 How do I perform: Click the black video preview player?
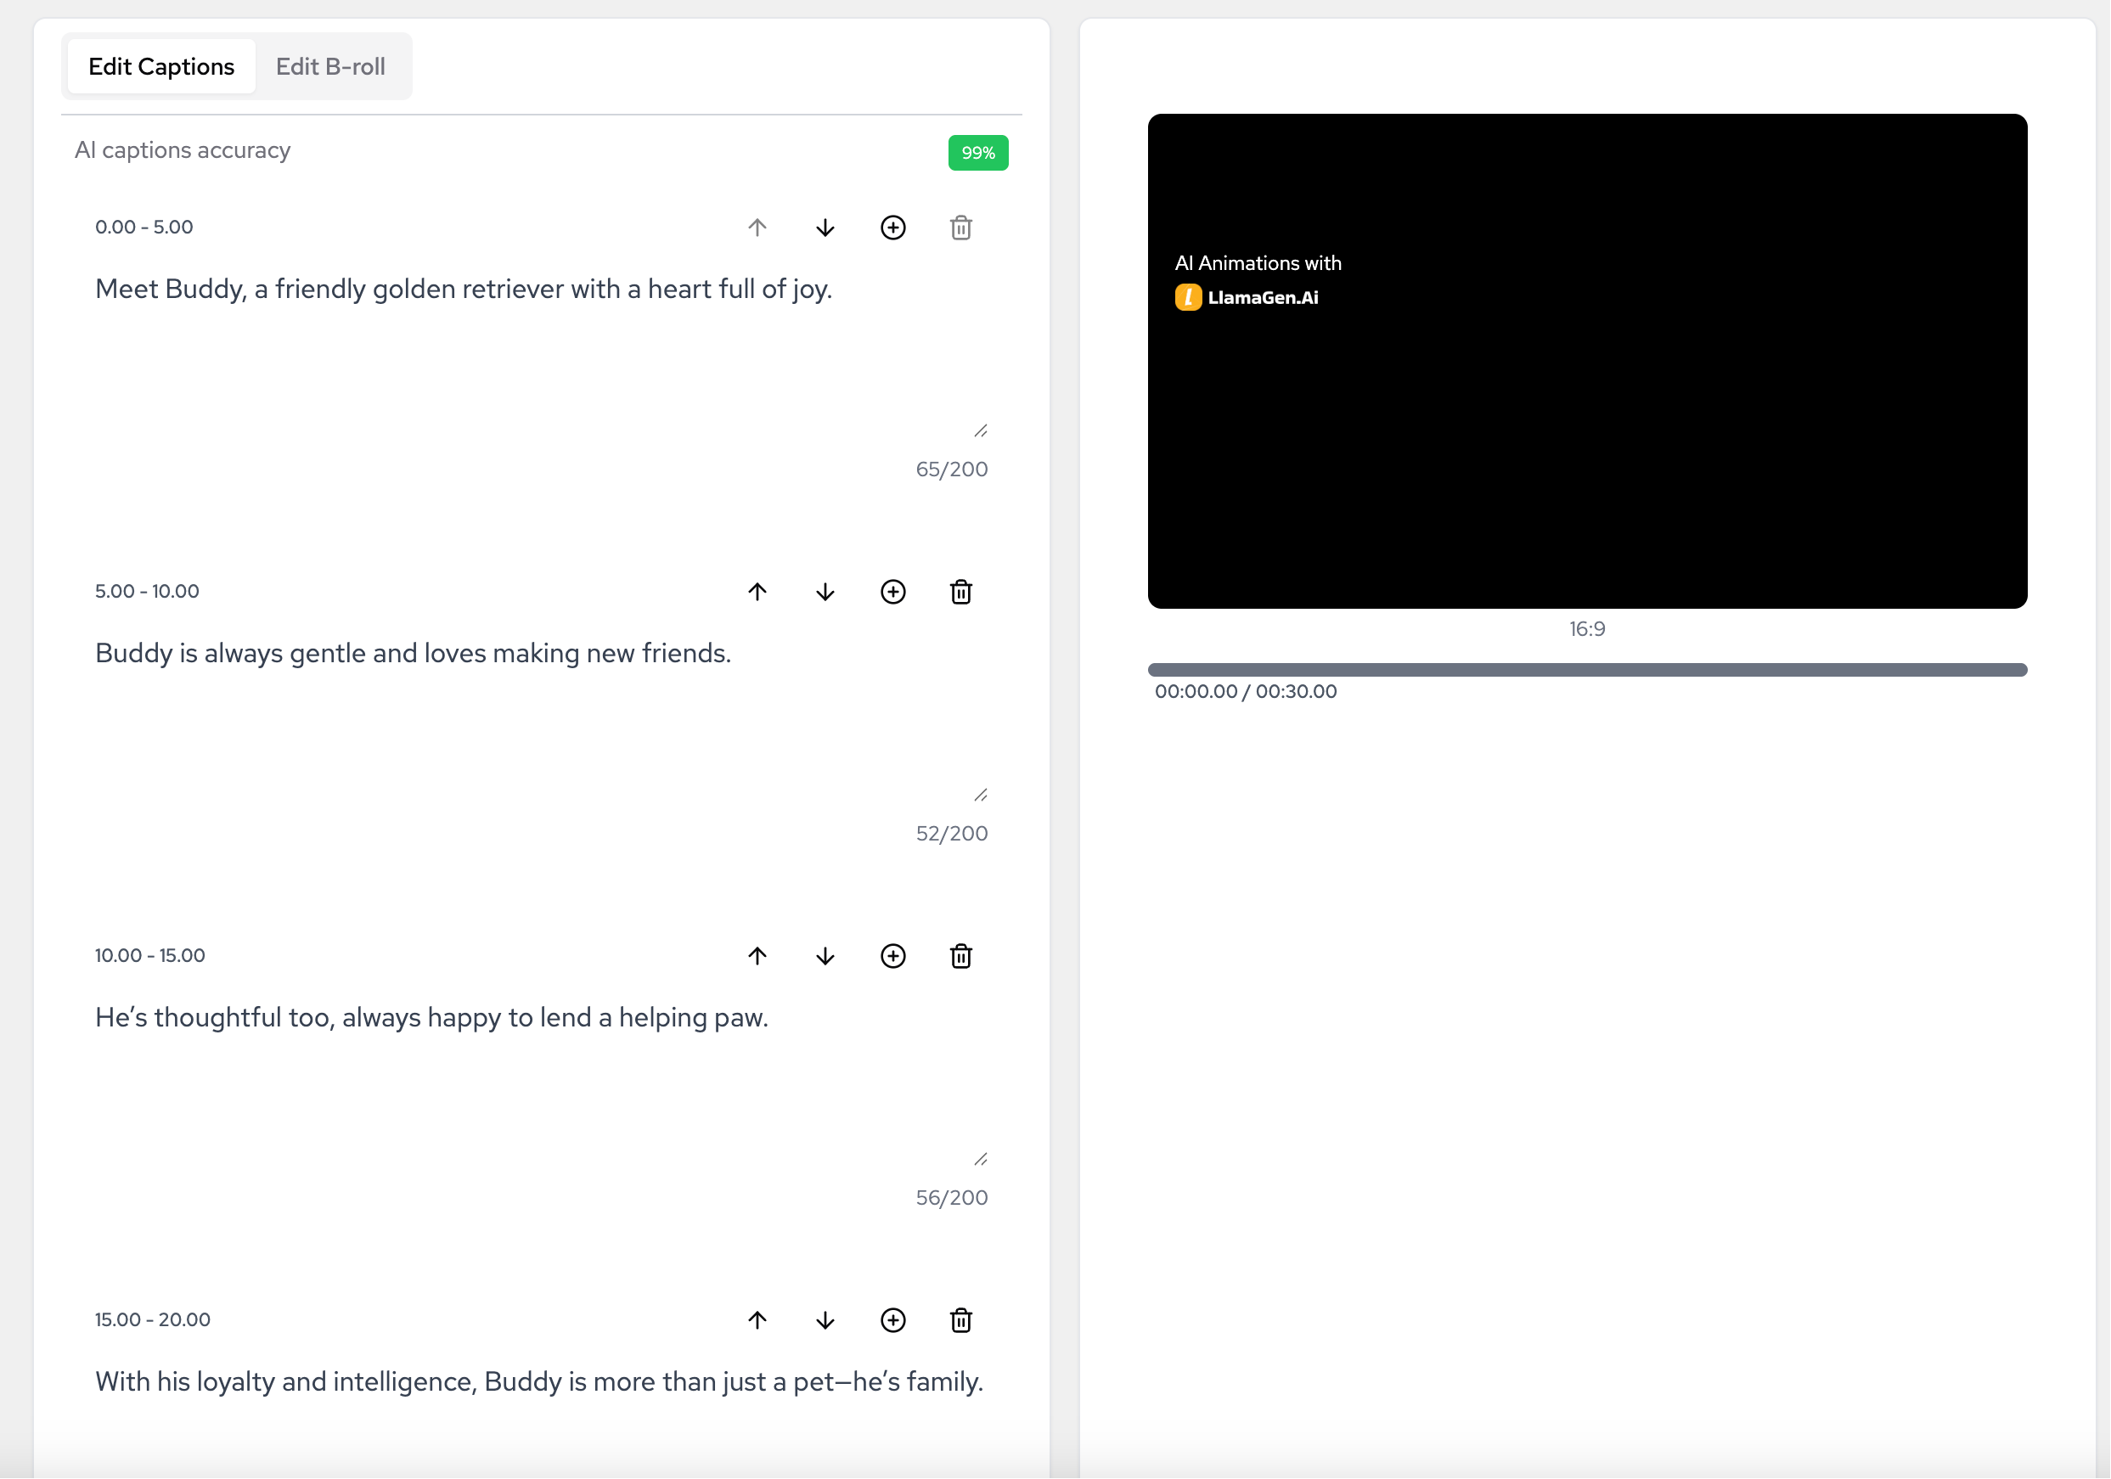coord(1587,360)
